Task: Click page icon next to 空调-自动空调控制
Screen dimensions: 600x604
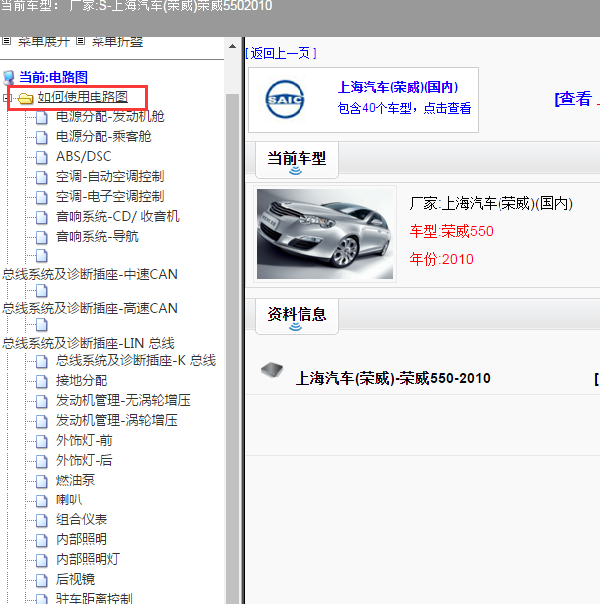Action: point(42,177)
